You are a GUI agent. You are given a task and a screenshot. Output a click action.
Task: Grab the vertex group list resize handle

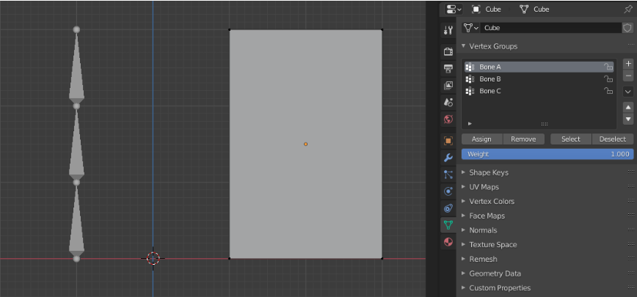pos(545,124)
